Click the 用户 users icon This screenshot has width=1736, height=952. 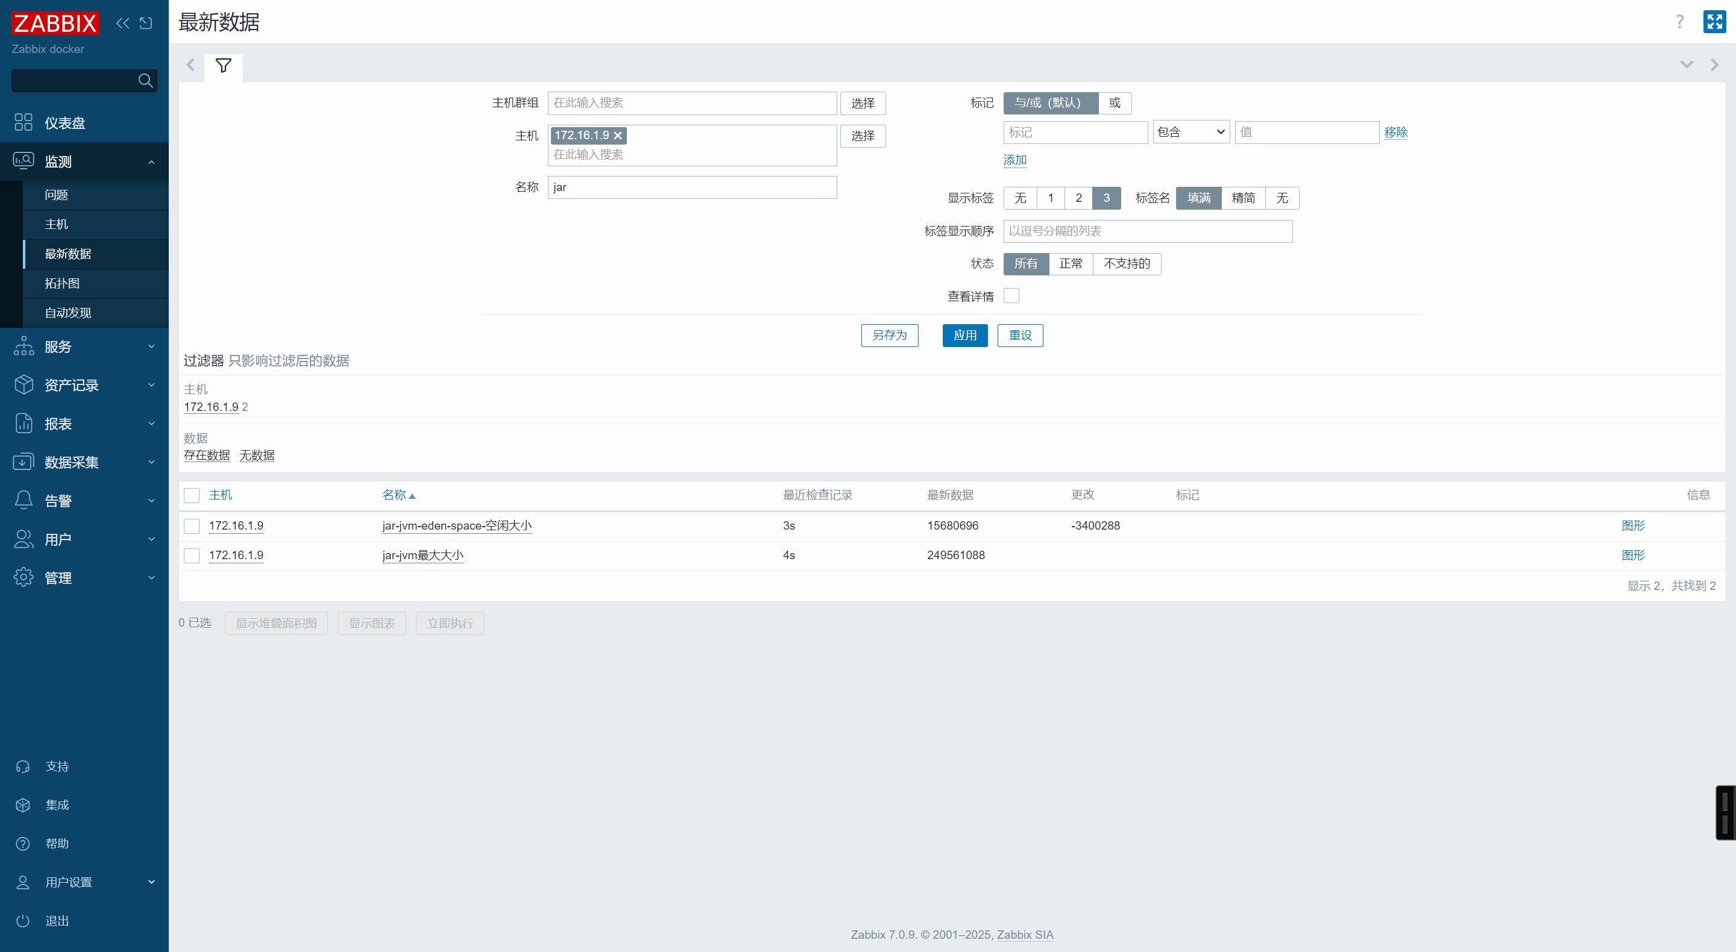click(x=24, y=539)
